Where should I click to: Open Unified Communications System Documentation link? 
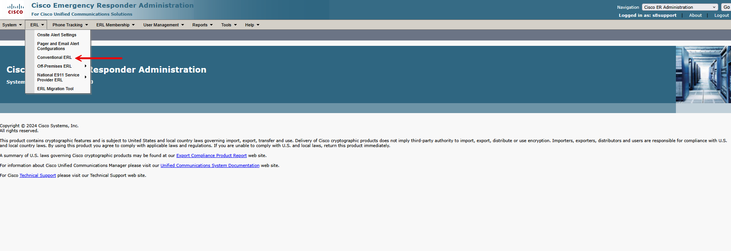point(210,165)
